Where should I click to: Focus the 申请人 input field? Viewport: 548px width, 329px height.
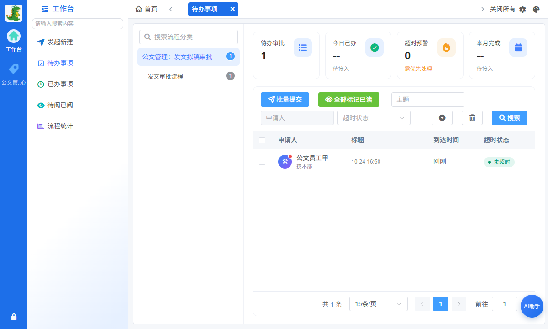coord(297,118)
